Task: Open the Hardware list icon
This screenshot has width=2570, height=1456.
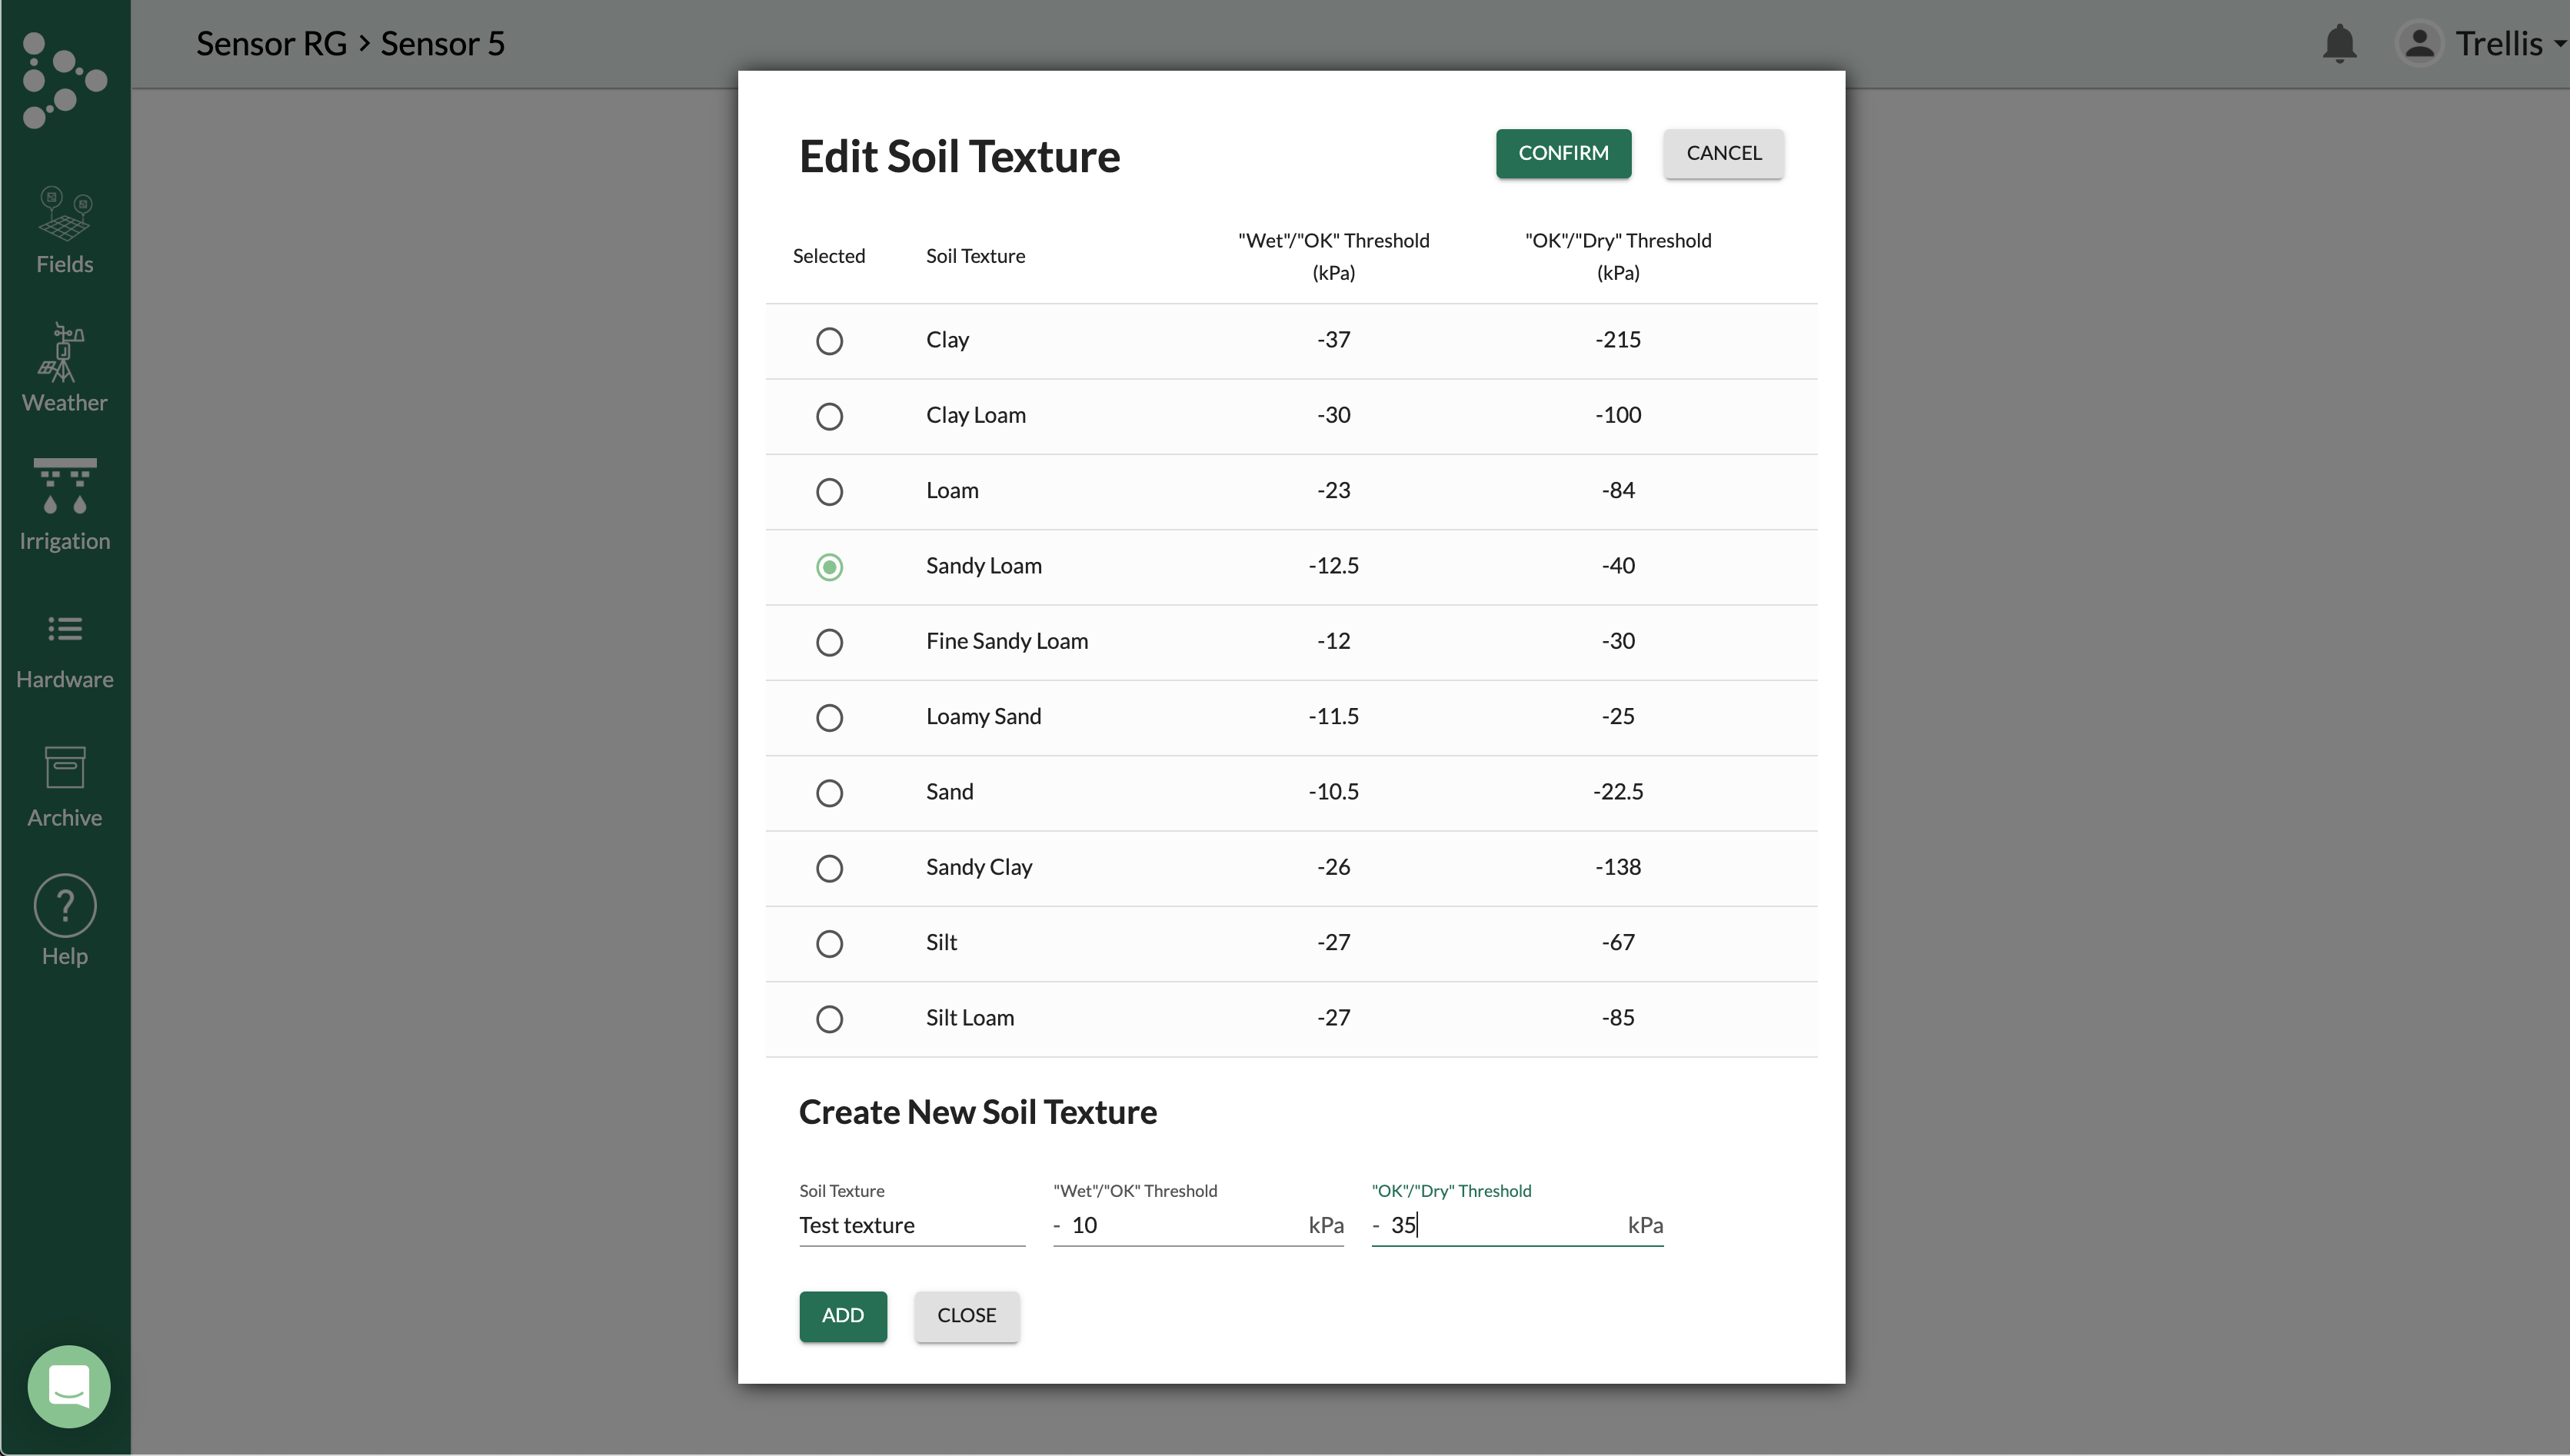Action: coord(65,629)
